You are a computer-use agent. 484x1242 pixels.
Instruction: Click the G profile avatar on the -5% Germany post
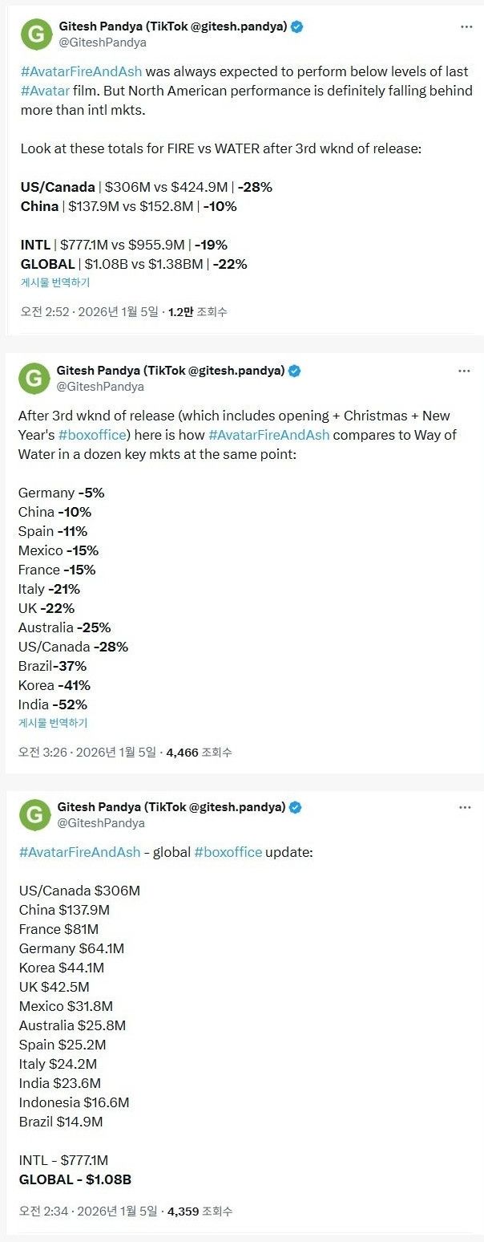point(35,378)
